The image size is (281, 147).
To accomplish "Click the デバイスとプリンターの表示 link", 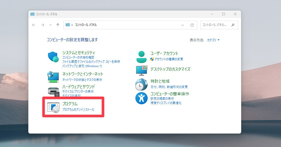I will pos(78,91).
